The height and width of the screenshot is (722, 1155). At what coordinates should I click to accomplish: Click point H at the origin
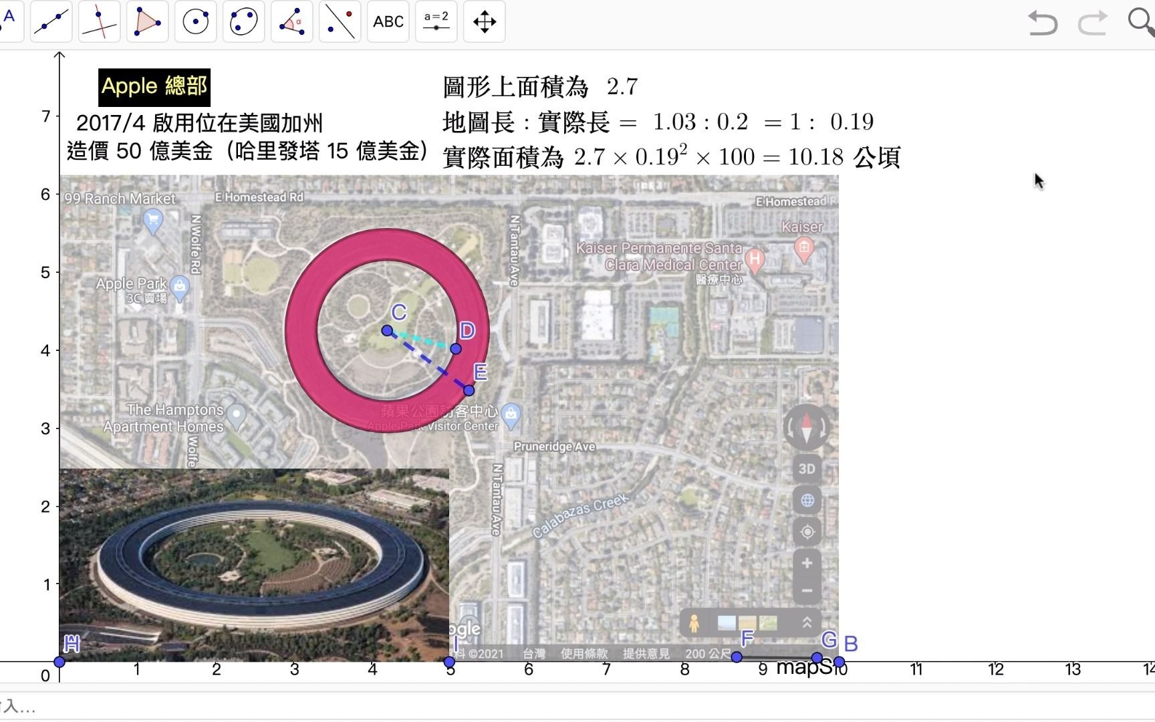pyautogui.click(x=59, y=662)
